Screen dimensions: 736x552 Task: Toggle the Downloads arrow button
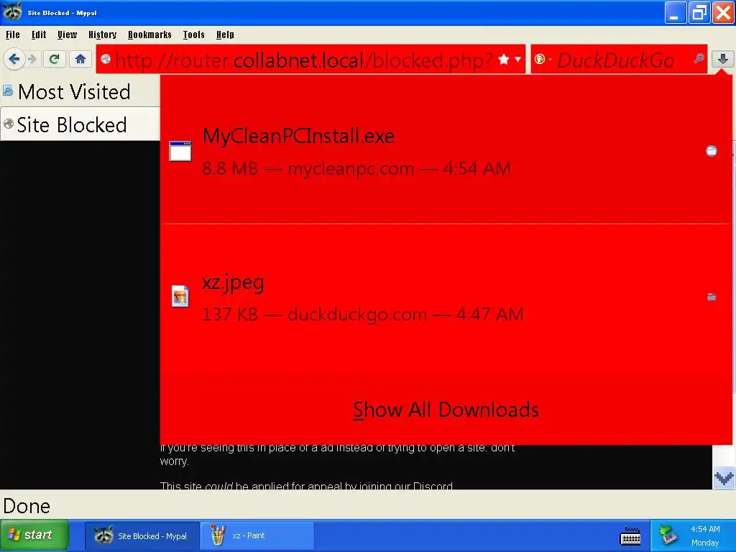[x=723, y=59]
